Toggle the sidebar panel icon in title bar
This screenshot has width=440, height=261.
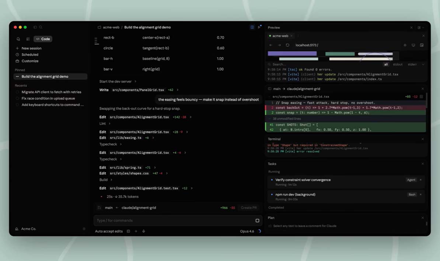(x=35, y=27)
